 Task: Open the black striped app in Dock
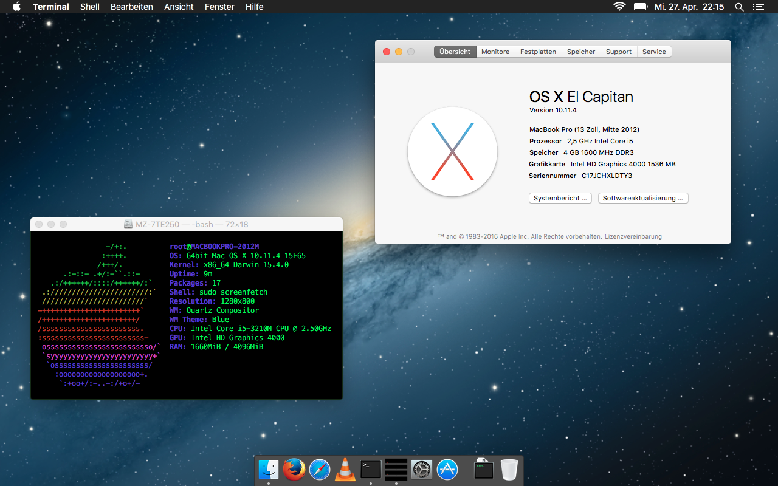click(396, 469)
